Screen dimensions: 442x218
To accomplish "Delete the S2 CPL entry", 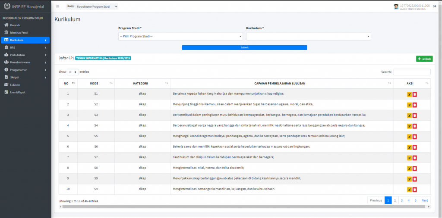I will coord(415,105).
